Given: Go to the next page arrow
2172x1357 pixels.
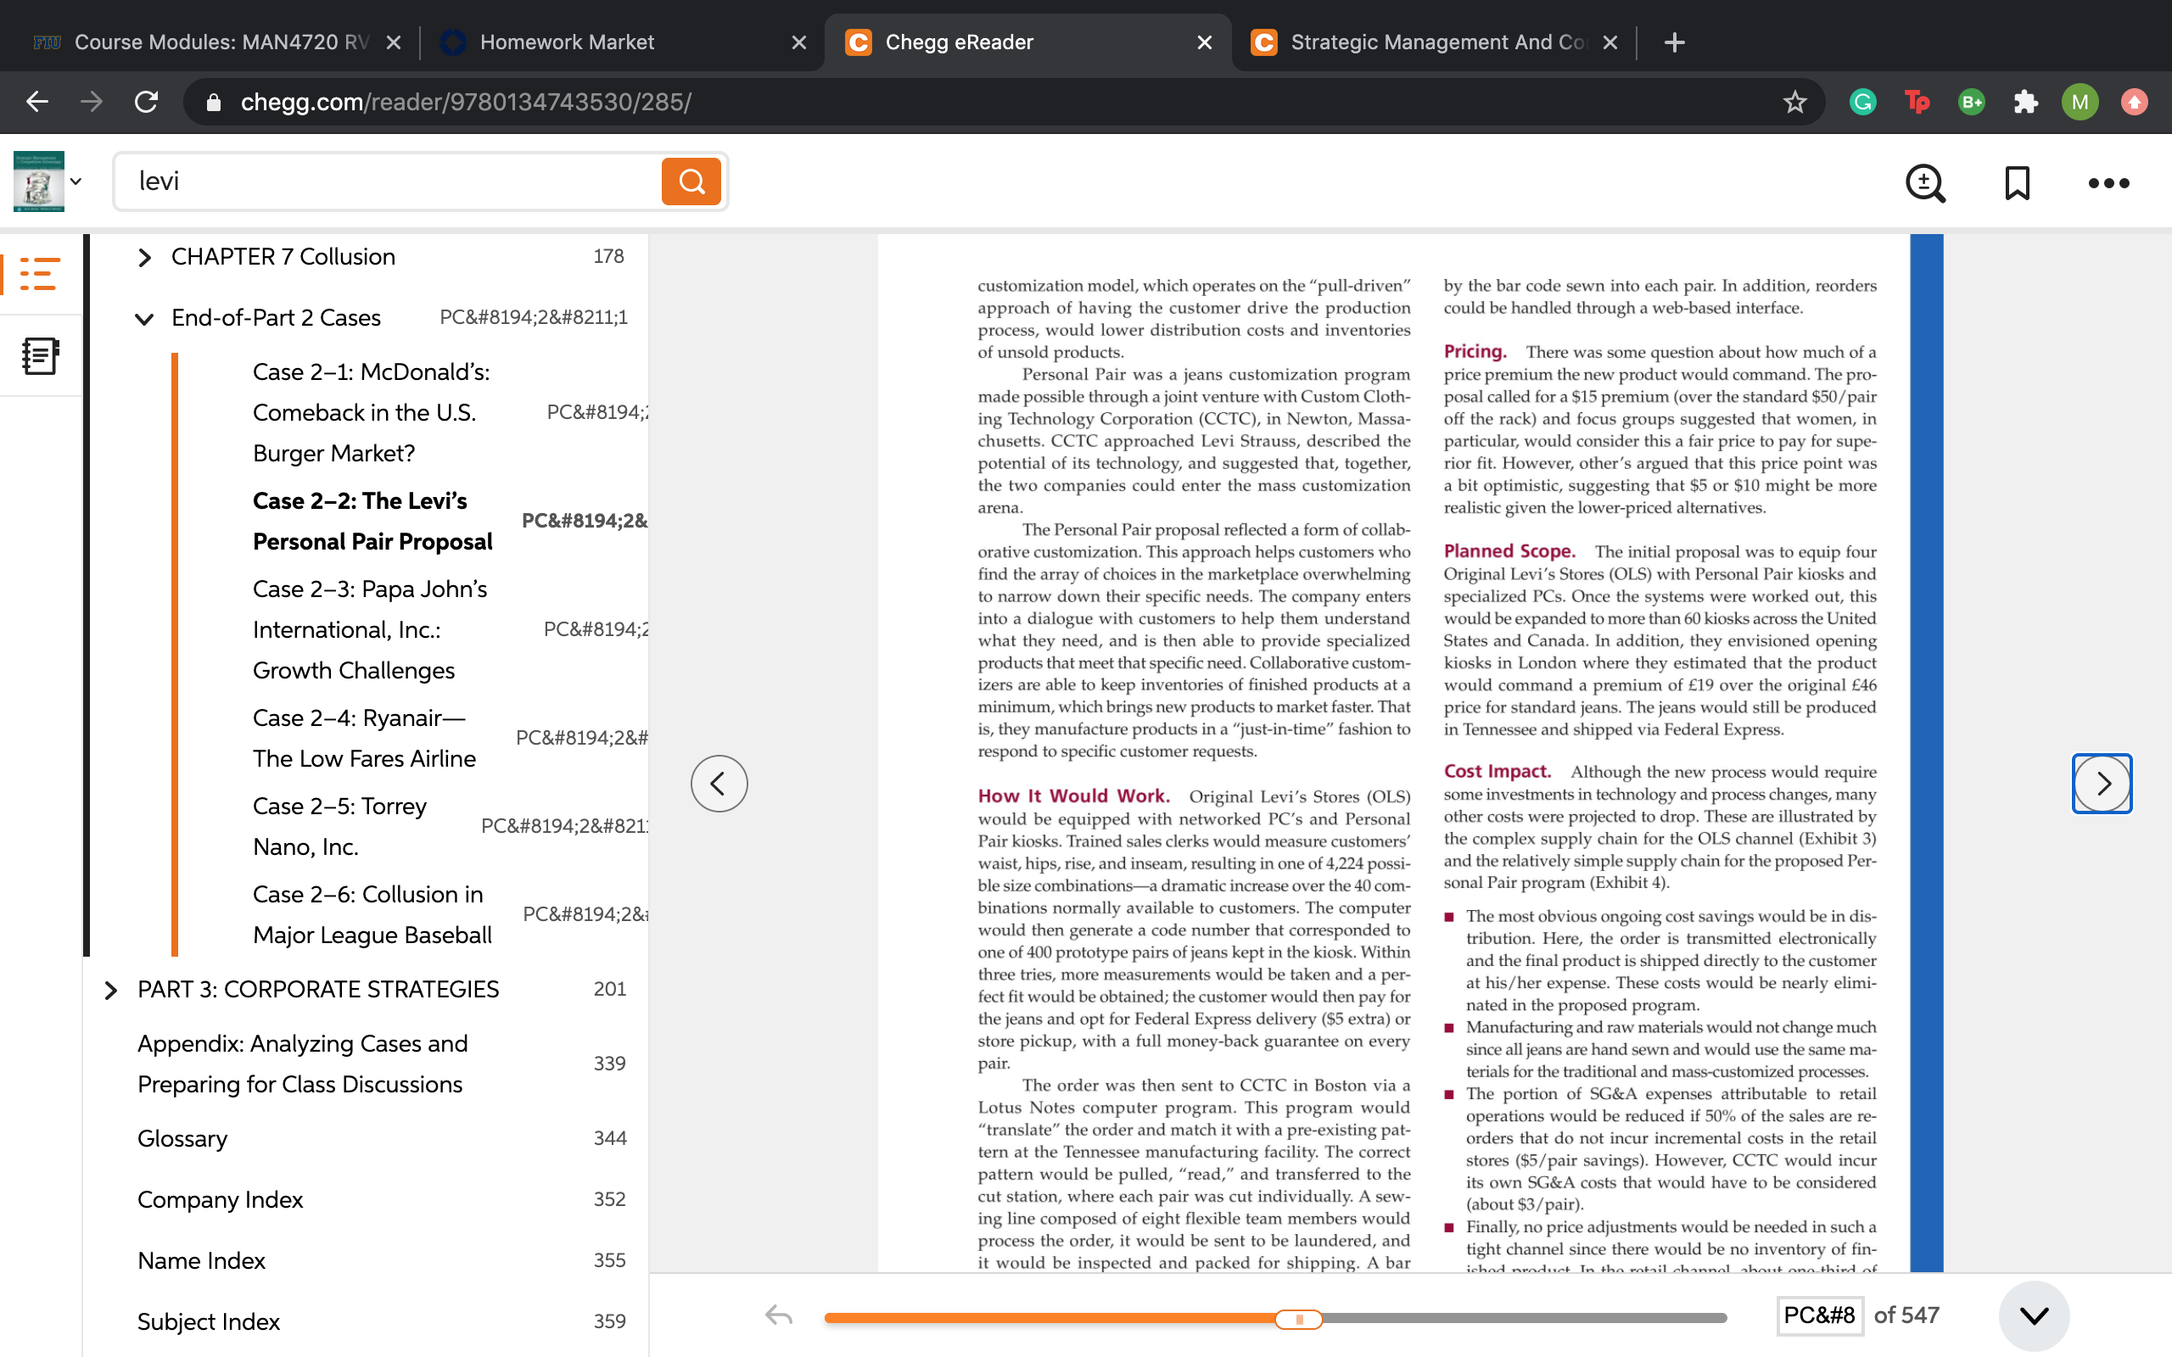Looking at the screenshot, I should click(x=2102, y=784).
